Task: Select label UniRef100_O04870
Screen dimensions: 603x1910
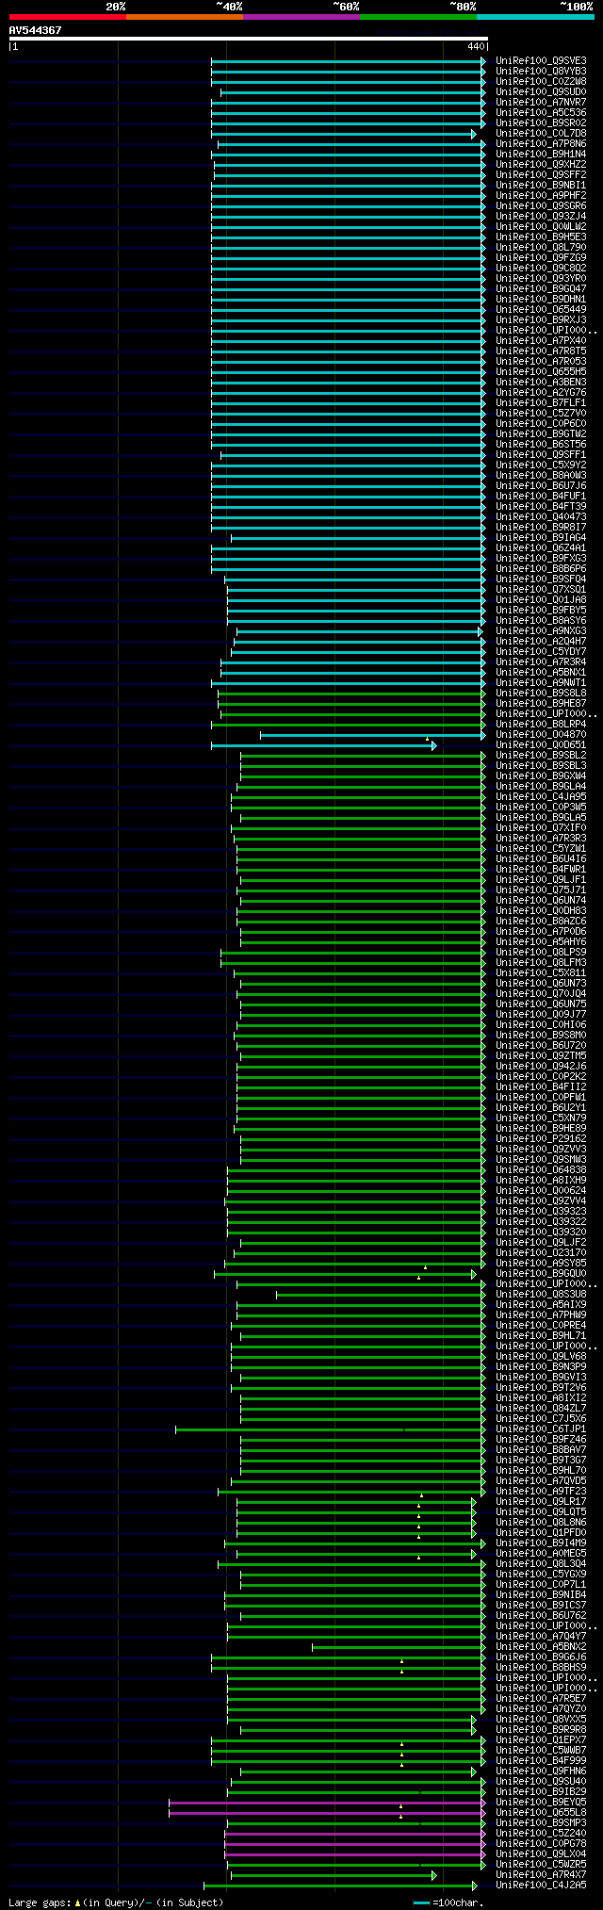Action: [541, 734]
